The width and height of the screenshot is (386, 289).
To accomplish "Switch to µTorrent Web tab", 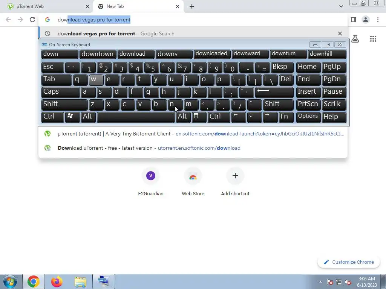I will click(x=47, y=6).
